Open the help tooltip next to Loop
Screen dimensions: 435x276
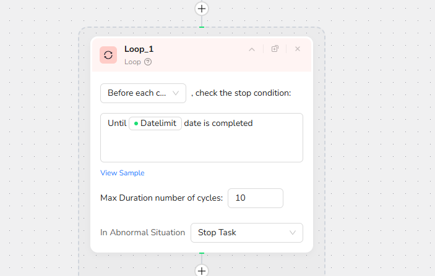pos(148,62)
